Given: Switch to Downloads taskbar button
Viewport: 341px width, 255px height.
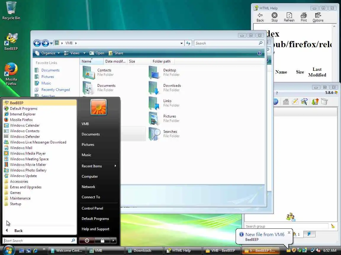Looking at the screenshot, I should (x=144, y=251).
